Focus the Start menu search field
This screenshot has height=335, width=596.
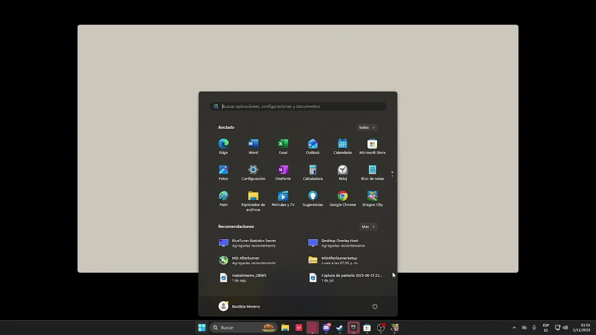click(298, 107)
